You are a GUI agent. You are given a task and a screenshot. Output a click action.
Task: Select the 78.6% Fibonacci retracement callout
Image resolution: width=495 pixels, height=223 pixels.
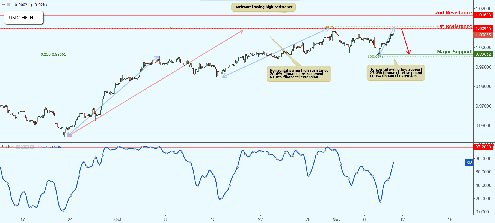coord(299,74)
